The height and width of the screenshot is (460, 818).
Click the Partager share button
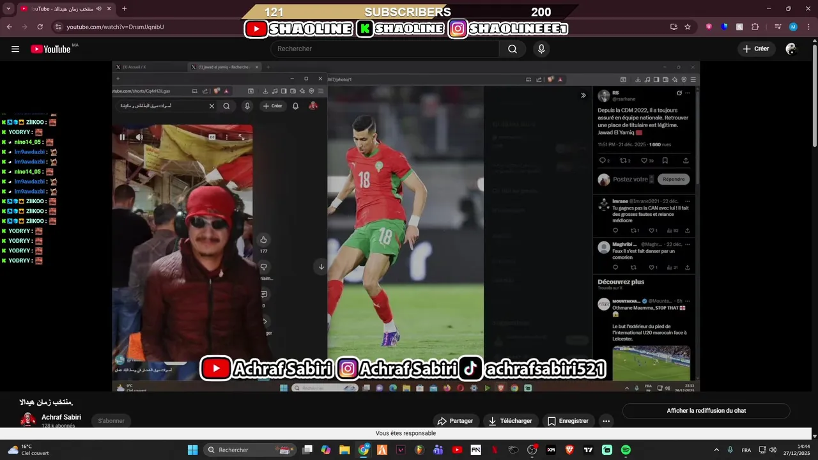(x=455, y=421)
